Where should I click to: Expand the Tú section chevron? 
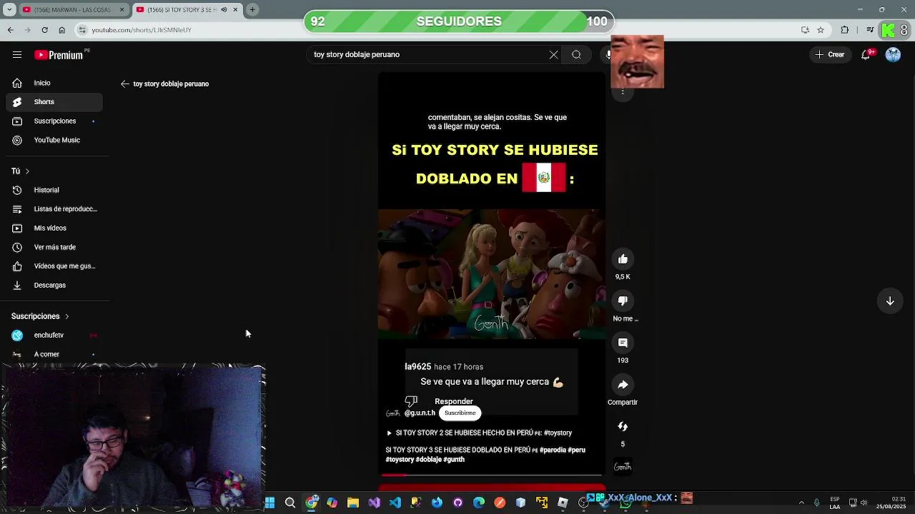27,171
